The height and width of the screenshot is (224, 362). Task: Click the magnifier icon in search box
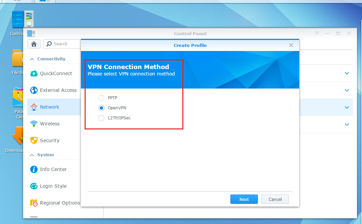click(49, 44)
